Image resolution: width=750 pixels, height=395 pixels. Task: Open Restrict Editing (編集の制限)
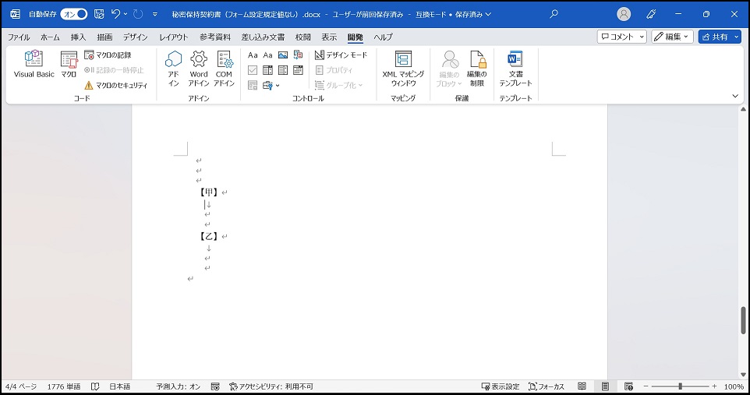coord(477,69)
